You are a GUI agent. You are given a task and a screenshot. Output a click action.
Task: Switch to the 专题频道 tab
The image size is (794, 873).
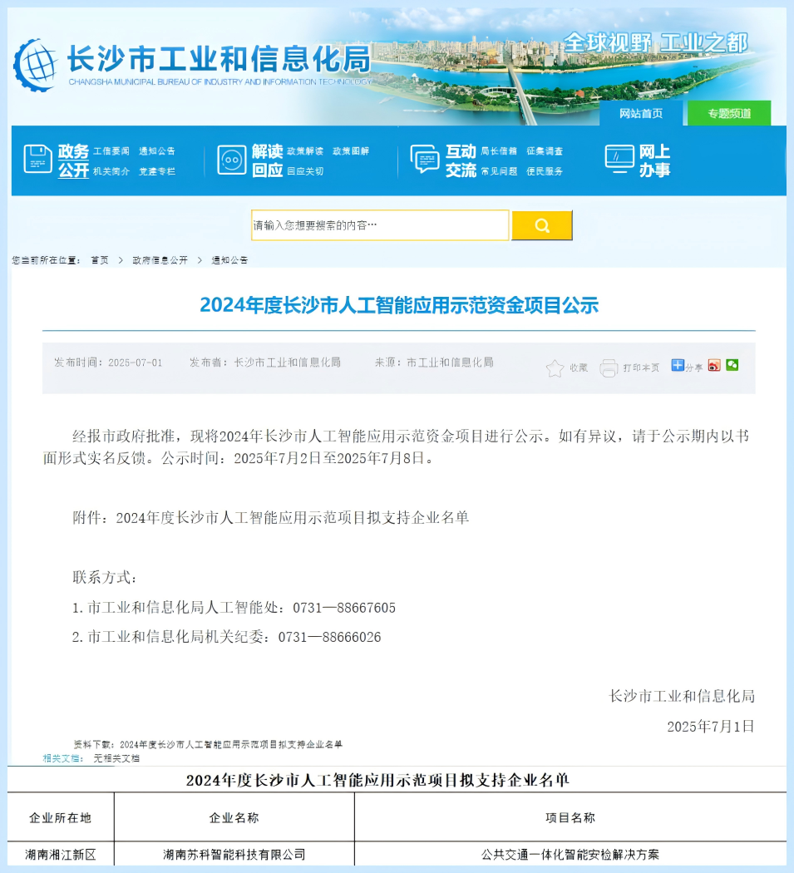click(x=729, y=113)
